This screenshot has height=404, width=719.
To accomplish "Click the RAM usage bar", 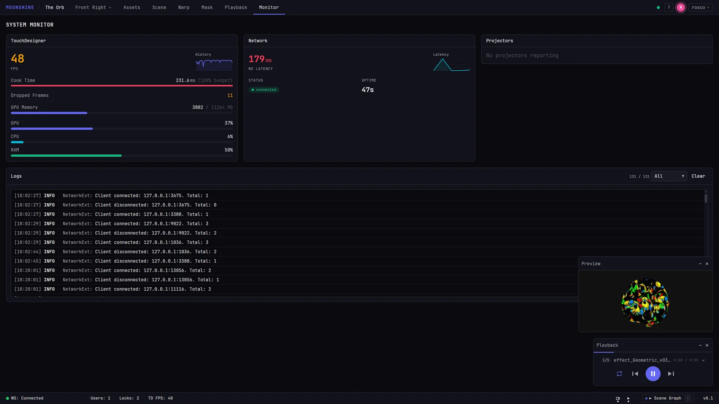I will pyautogui.click(x=122, y=156).
